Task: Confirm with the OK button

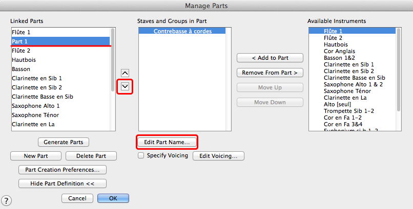Action: tap(113, 198)
